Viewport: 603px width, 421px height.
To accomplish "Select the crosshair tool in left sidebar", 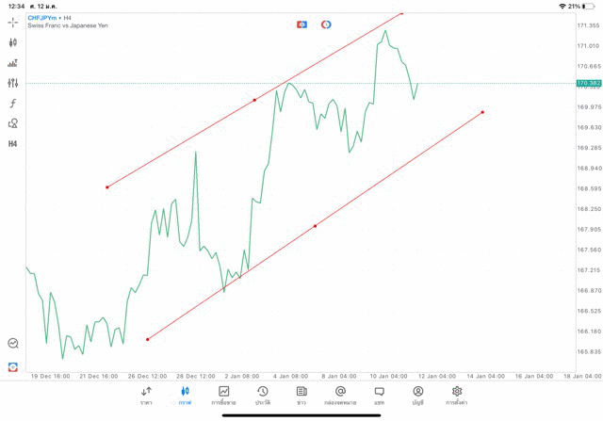I will 13,22.
